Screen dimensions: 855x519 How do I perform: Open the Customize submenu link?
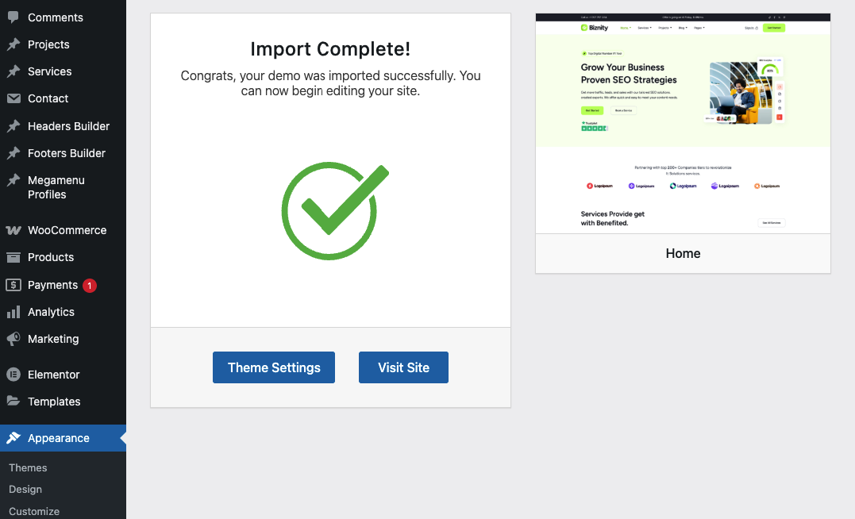point(34,511)
